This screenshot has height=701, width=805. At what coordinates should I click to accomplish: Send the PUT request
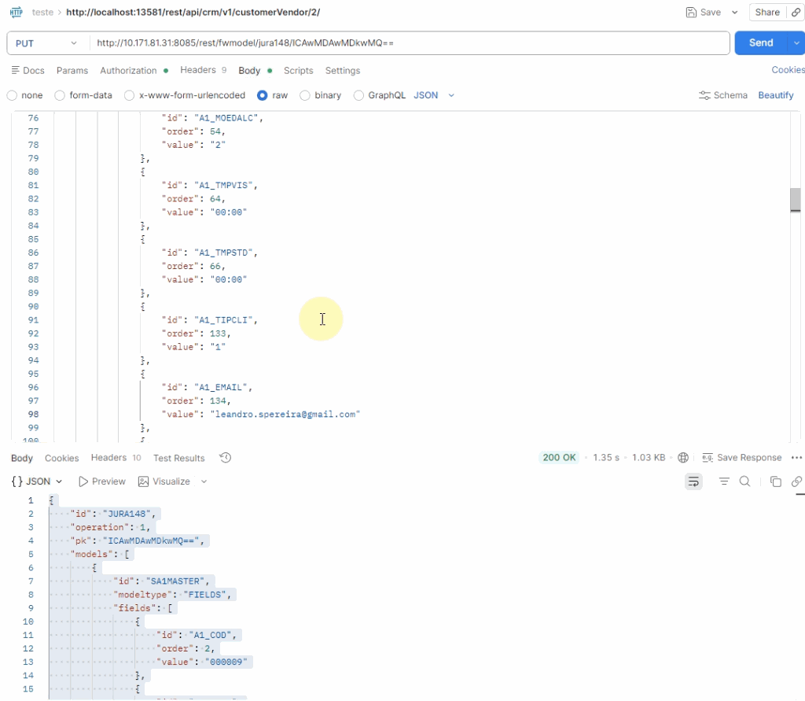[x=761, y=43]
